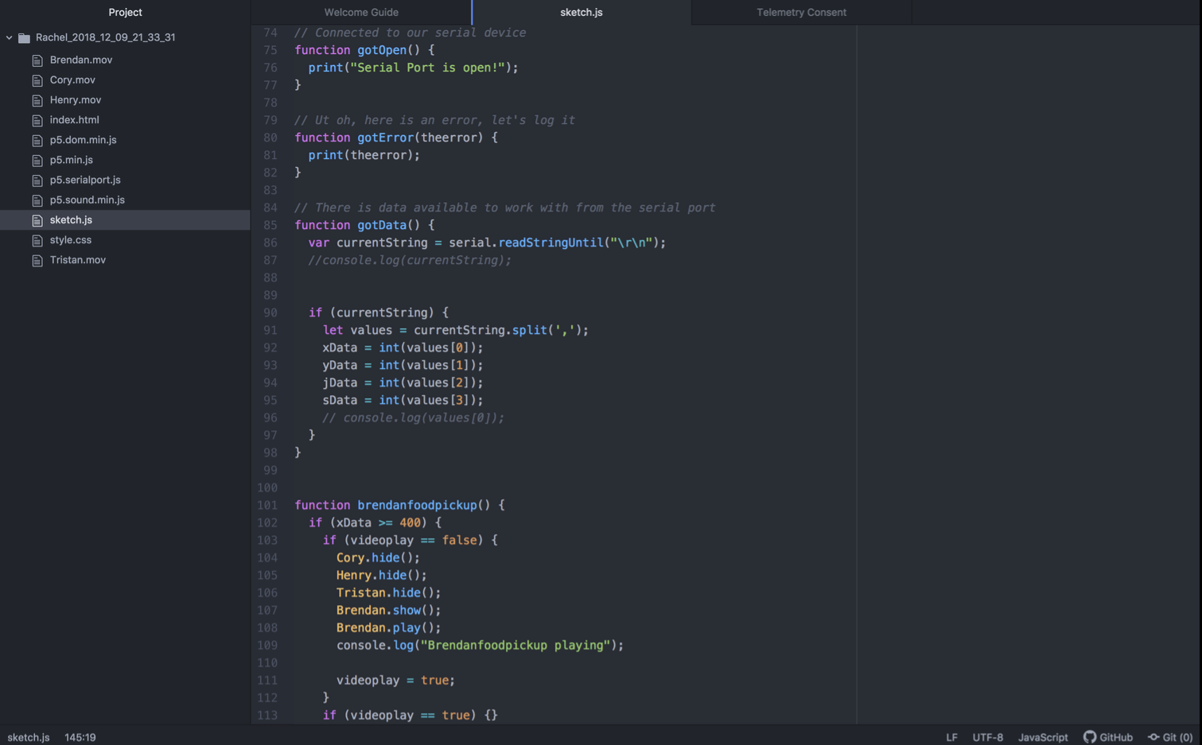The width and height of the screenshot is (1202, 745).
Task: Click currentString.split(',') call
Action: pos(501,330)
